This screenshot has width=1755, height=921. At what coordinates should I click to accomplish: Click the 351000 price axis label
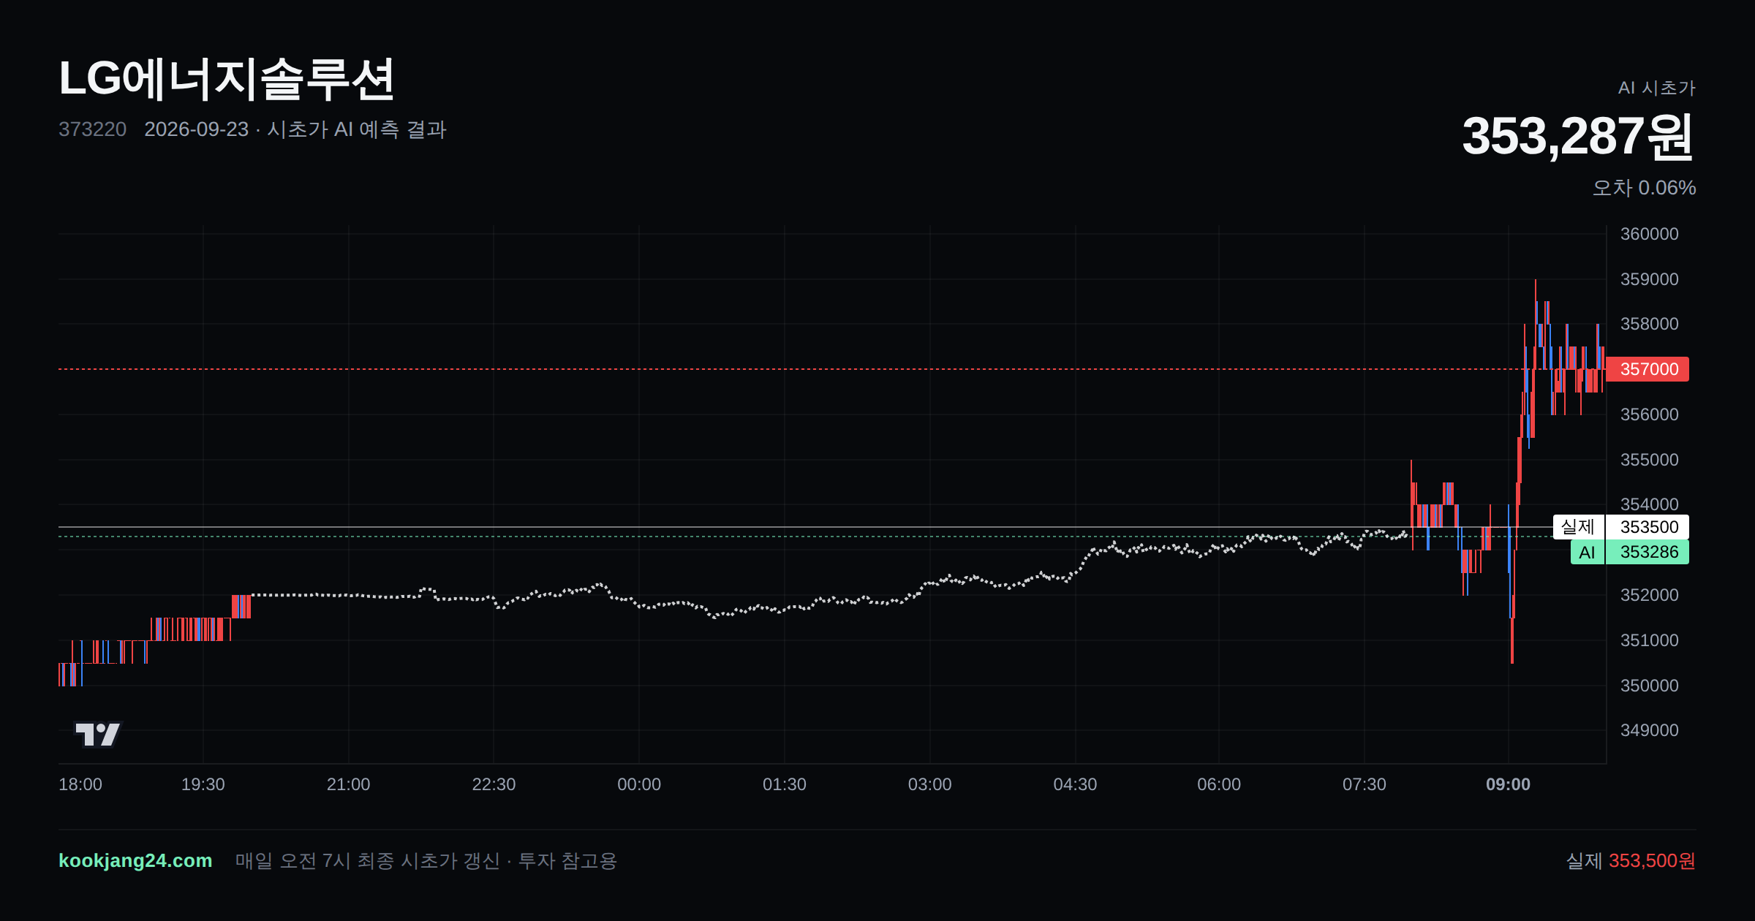point(1650,640)
